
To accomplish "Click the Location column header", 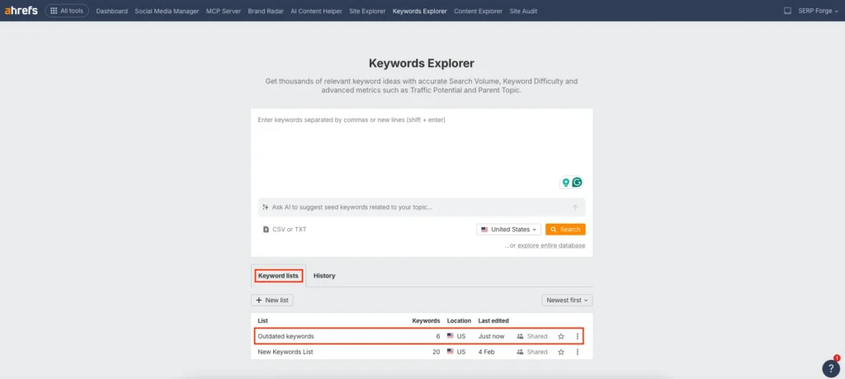I will [459, 320].
